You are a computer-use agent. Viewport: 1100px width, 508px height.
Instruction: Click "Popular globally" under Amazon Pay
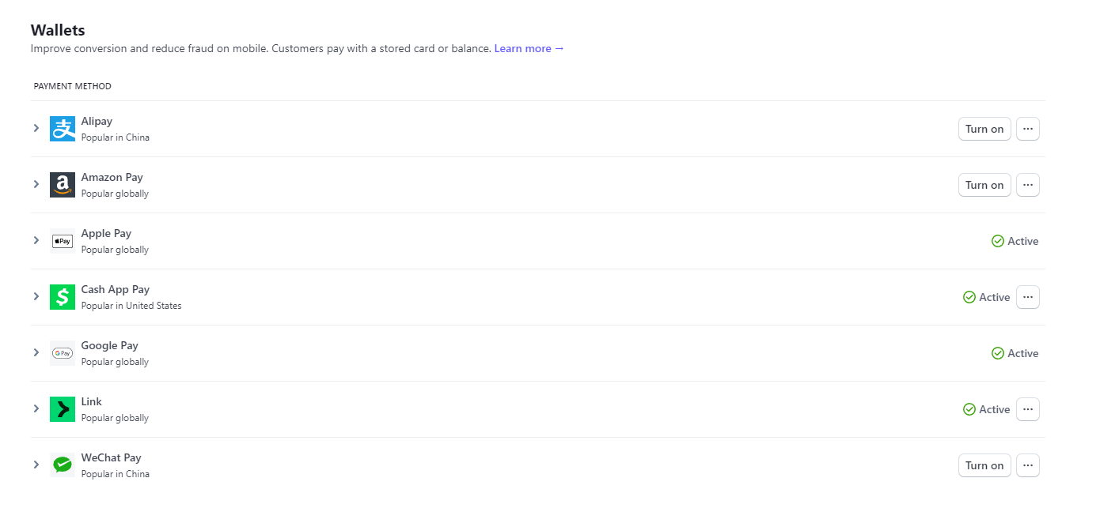click(x=115, y=194)
